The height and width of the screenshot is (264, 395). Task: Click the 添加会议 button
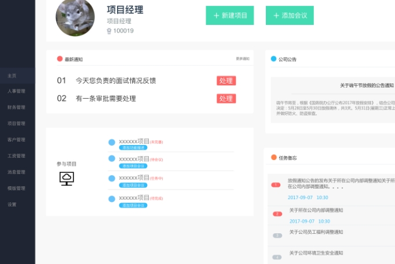[290, 16]
